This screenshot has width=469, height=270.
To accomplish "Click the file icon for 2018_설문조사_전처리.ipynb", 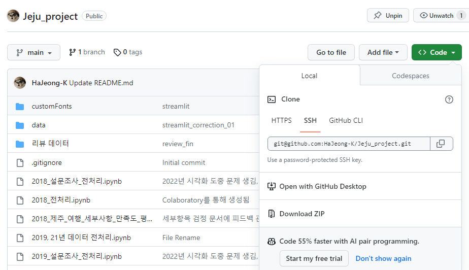I will 20,182.
